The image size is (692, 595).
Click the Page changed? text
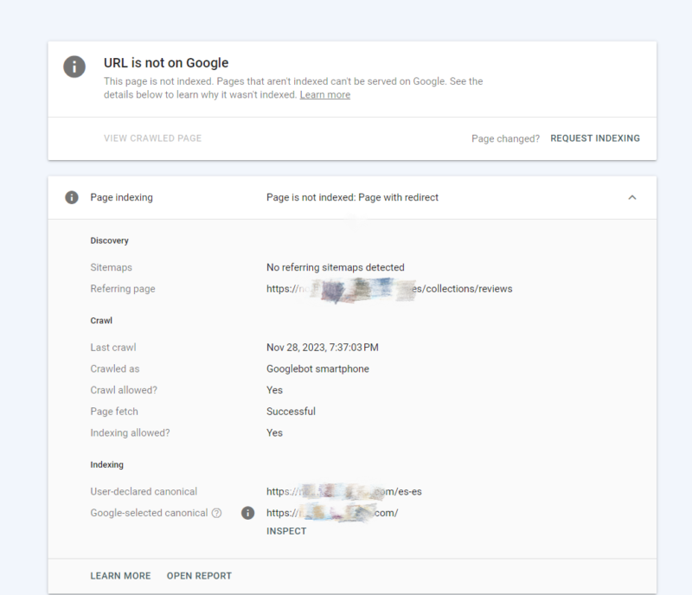coord(505,138)
